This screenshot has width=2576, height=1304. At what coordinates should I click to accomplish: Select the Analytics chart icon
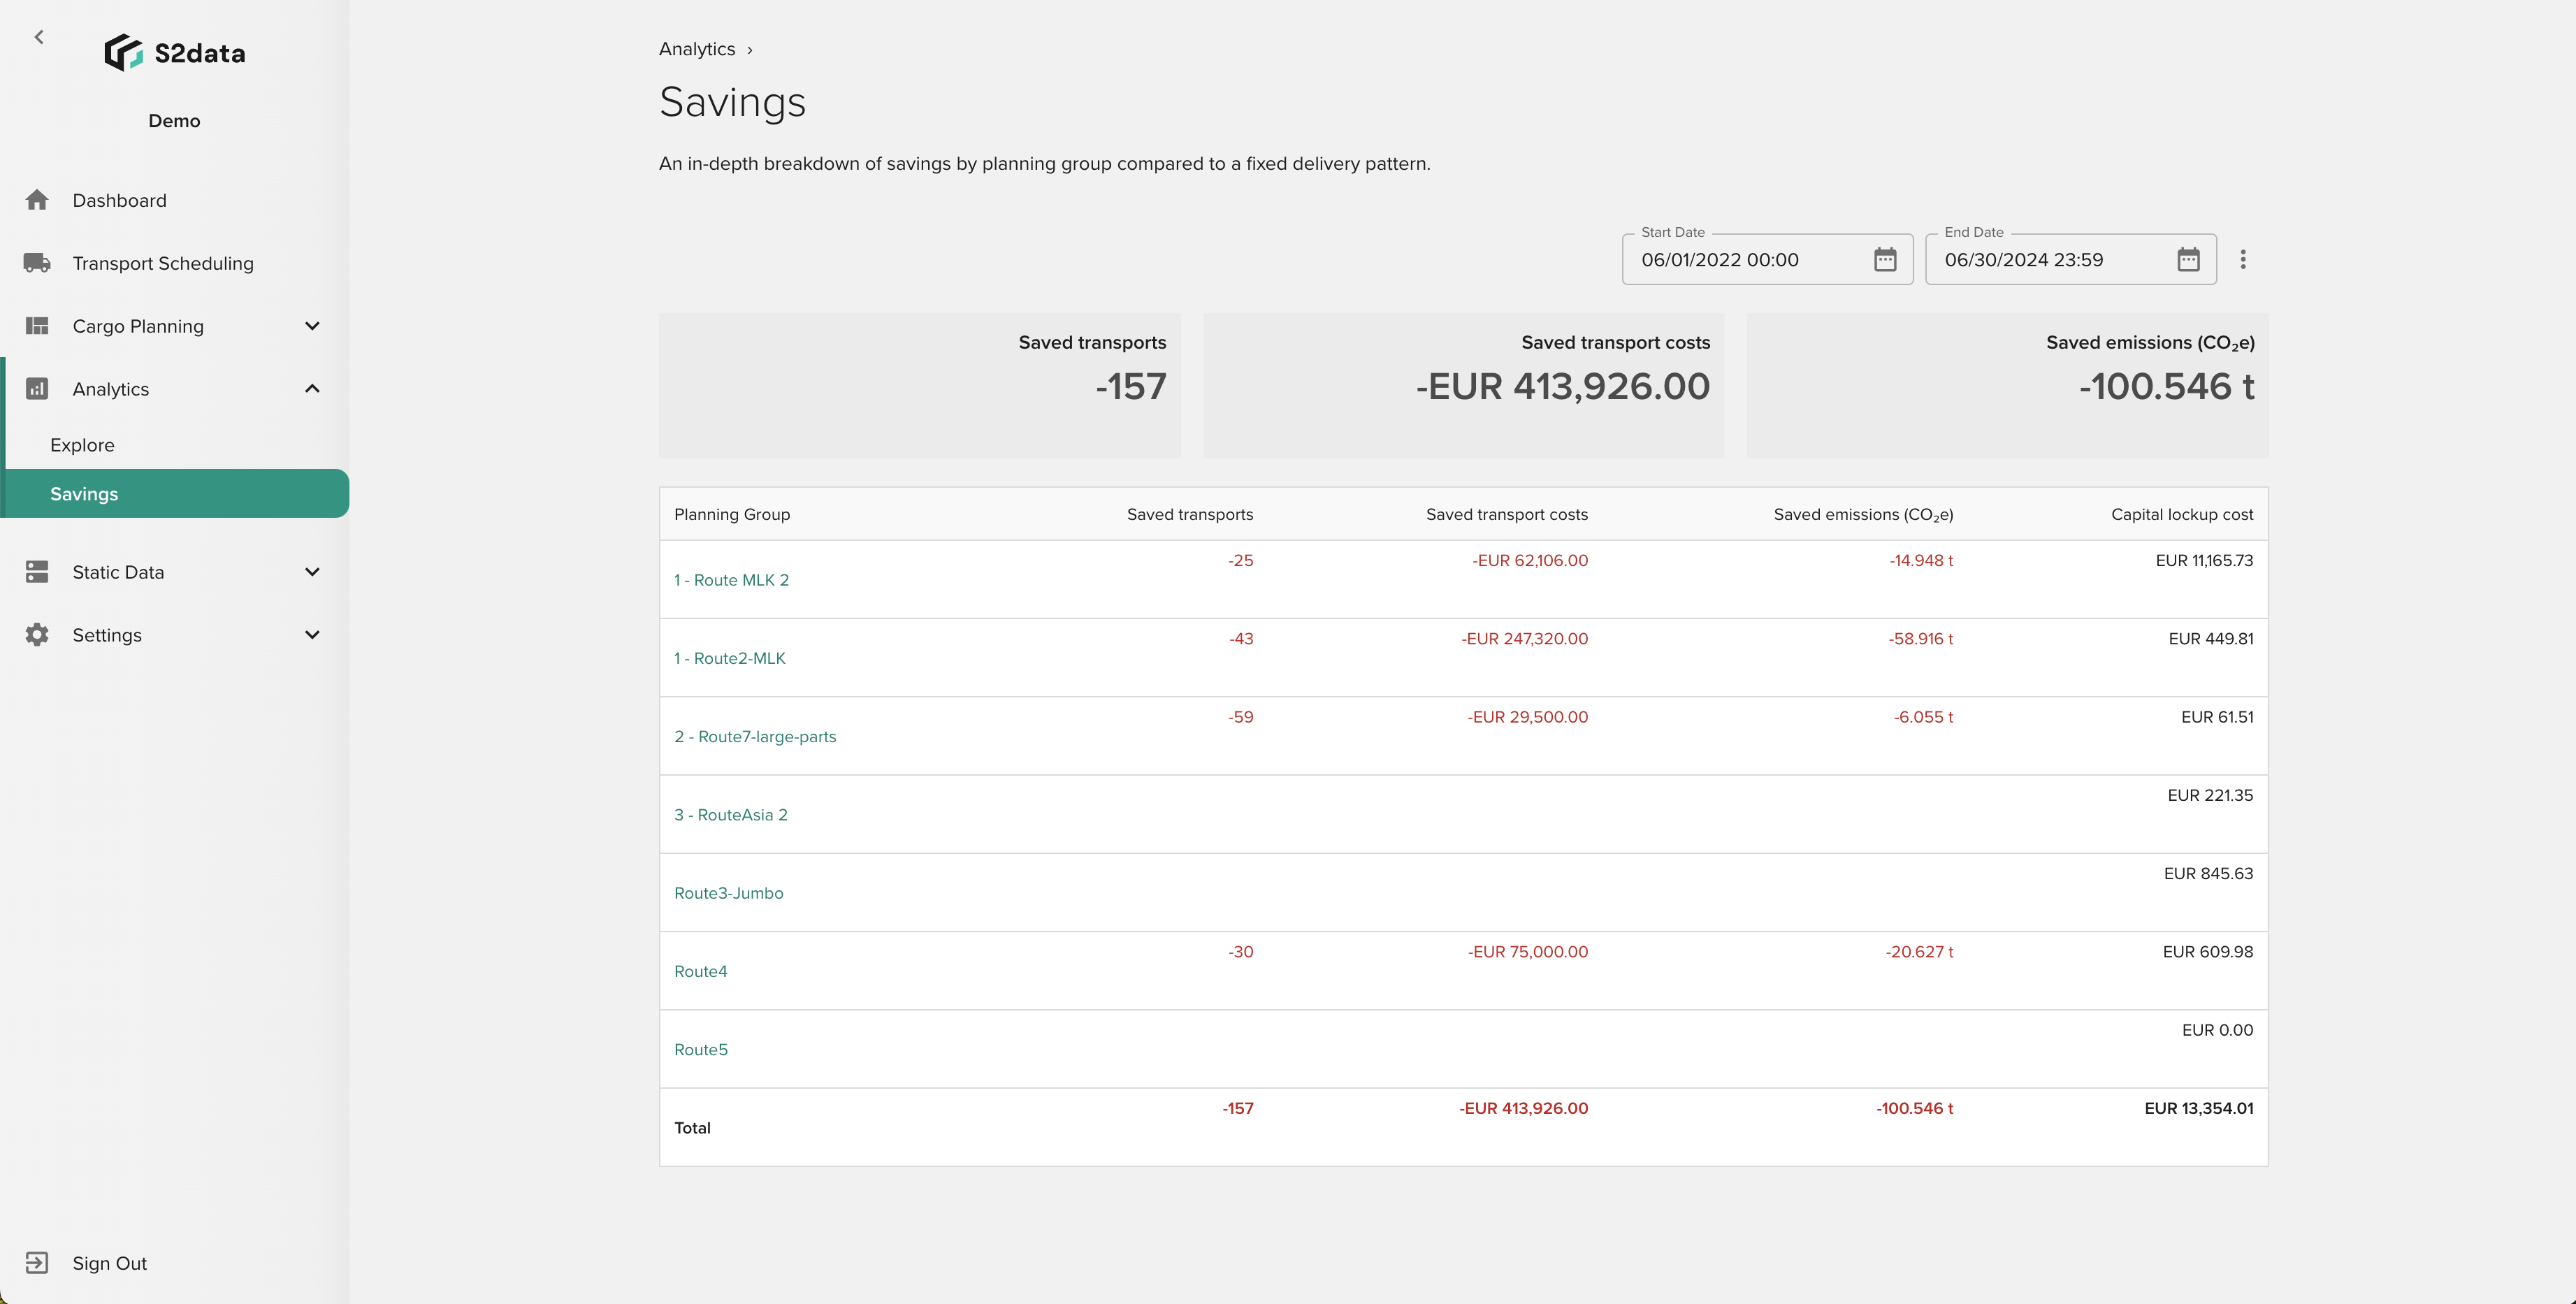point(37,388)
